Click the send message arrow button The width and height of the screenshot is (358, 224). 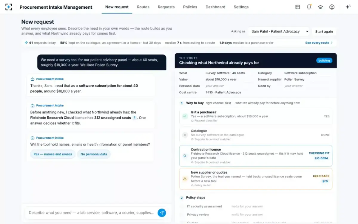(x=162, y=213)
